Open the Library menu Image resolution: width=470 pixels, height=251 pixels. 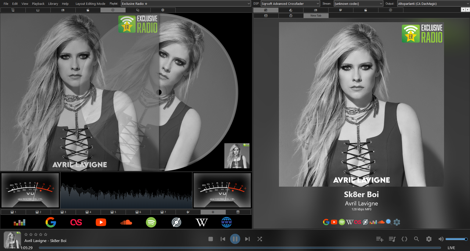click(53, 4)
